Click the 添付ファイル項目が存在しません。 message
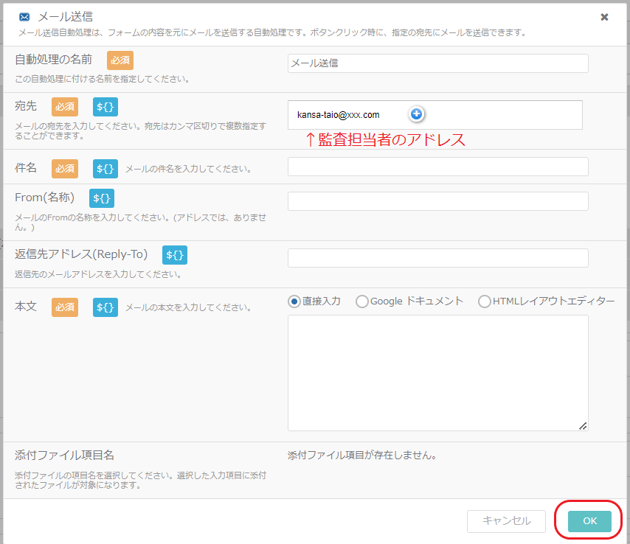This screenshot has width=630, height=544. 362,456
